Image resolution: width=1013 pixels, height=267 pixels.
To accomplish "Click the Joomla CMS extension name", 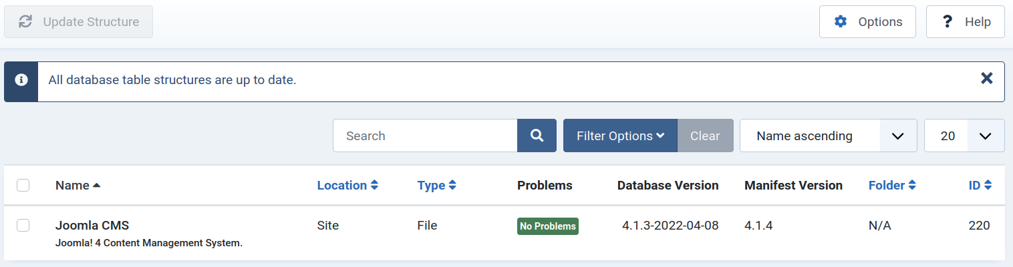I will tap(92, 225).
